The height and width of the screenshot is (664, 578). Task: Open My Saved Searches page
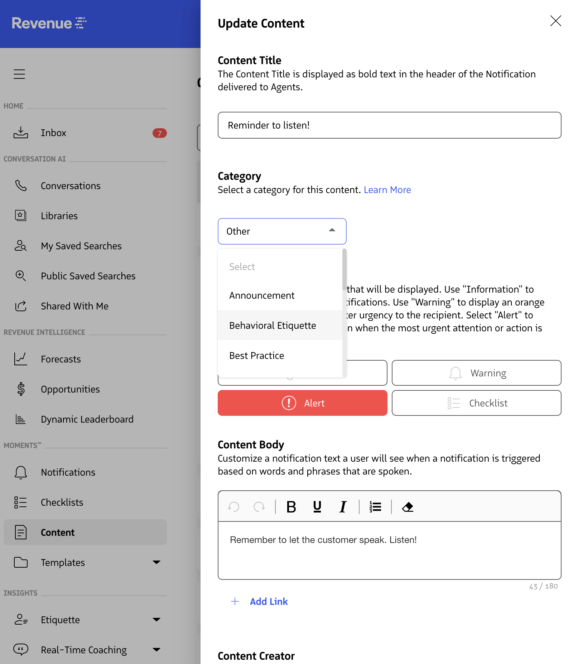pos(85,246)
